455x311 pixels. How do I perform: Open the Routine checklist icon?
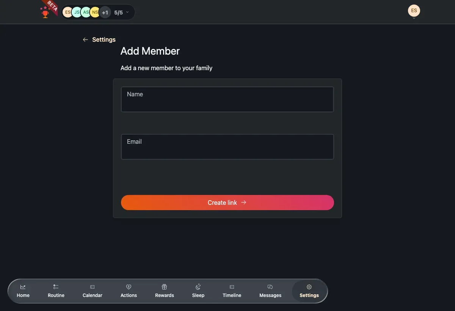point(56,287)
